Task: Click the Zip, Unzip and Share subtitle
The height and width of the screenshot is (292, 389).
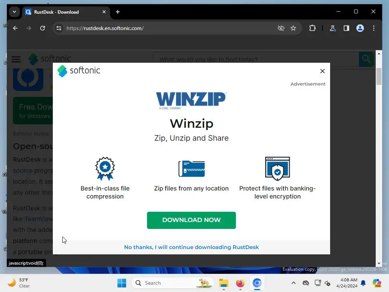Action: 191,138
